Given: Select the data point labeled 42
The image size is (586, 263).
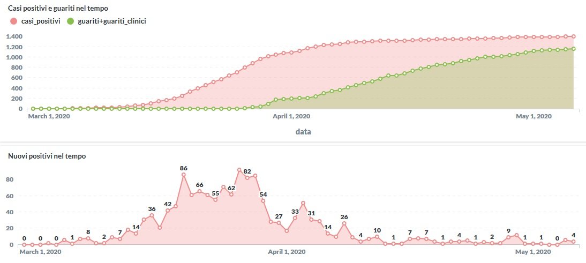Looking at the screenshot, I should click(168, 211).
